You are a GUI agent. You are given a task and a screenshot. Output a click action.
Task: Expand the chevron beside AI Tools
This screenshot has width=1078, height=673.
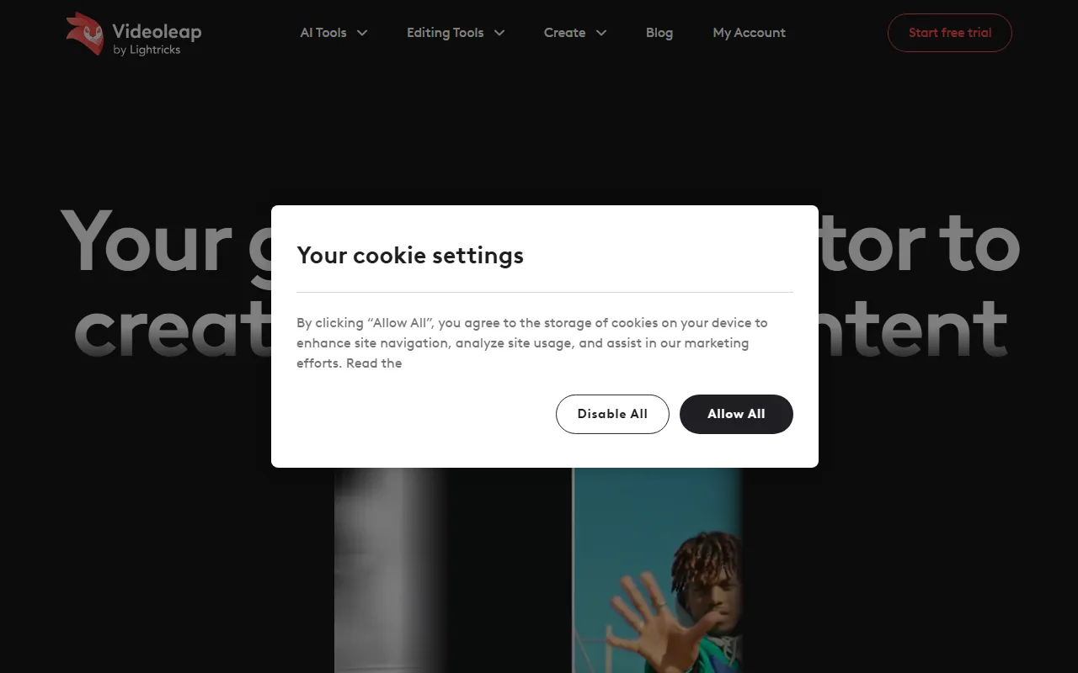[x=362, y=33]
